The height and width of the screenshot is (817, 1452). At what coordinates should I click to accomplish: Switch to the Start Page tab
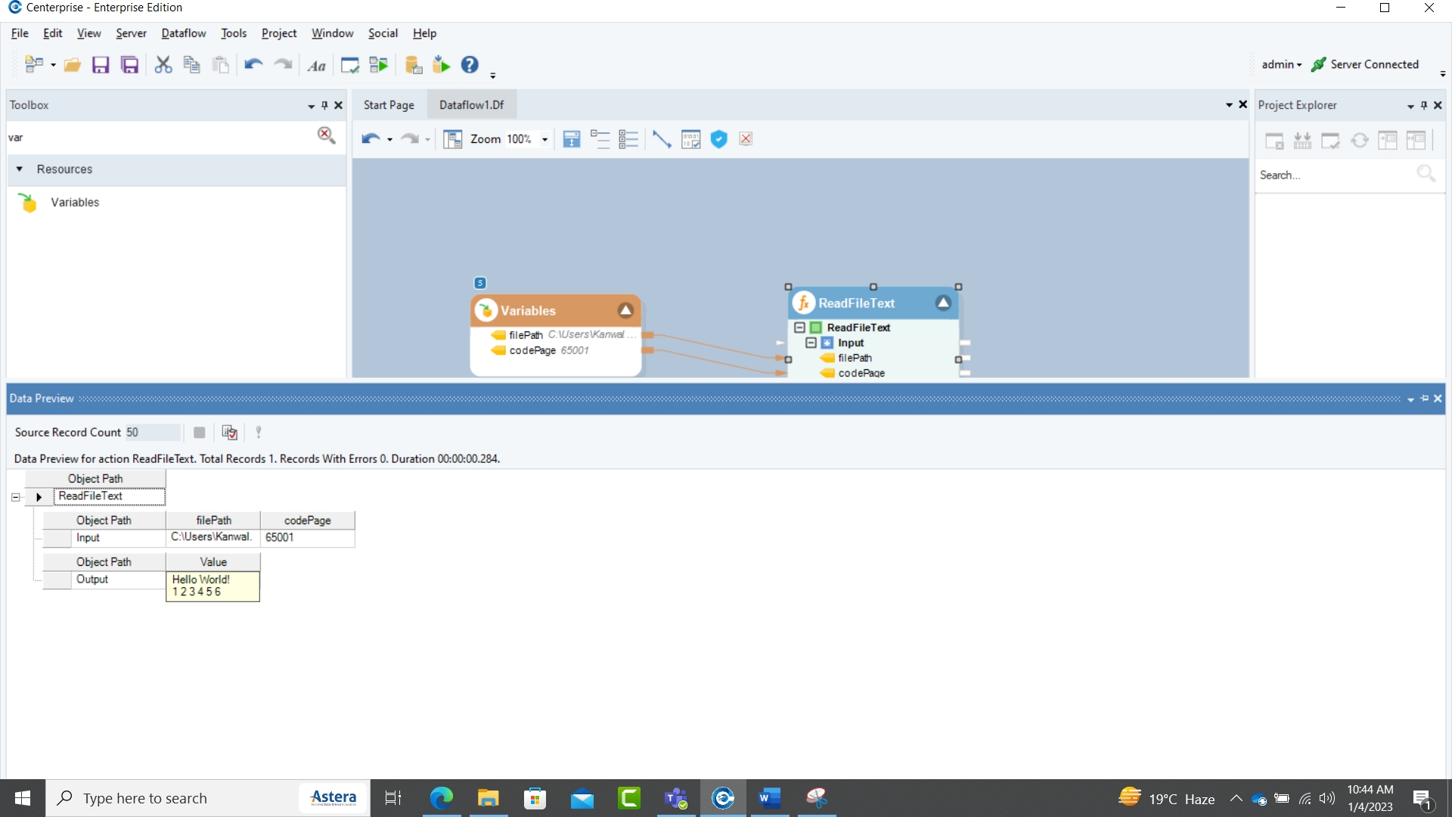tap(389, 105)
